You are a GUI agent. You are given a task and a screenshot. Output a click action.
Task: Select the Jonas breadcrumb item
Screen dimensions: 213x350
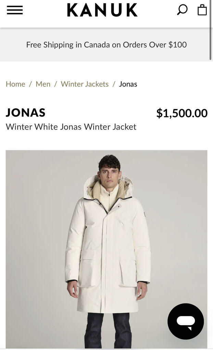128,84
